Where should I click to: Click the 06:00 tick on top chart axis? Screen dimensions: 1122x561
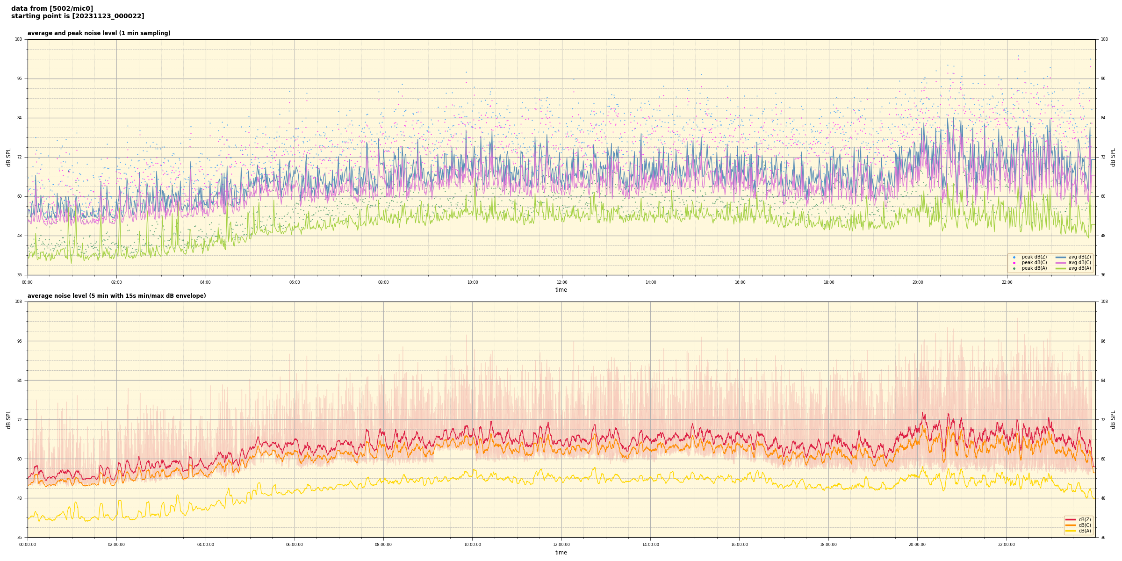pos(295,282)
